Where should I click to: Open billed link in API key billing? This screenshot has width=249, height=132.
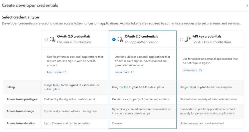tap(192, 87)
